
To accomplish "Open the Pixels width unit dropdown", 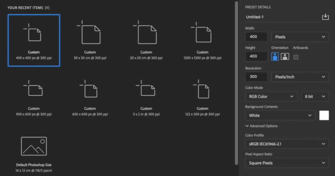I will tap(300, 37).
